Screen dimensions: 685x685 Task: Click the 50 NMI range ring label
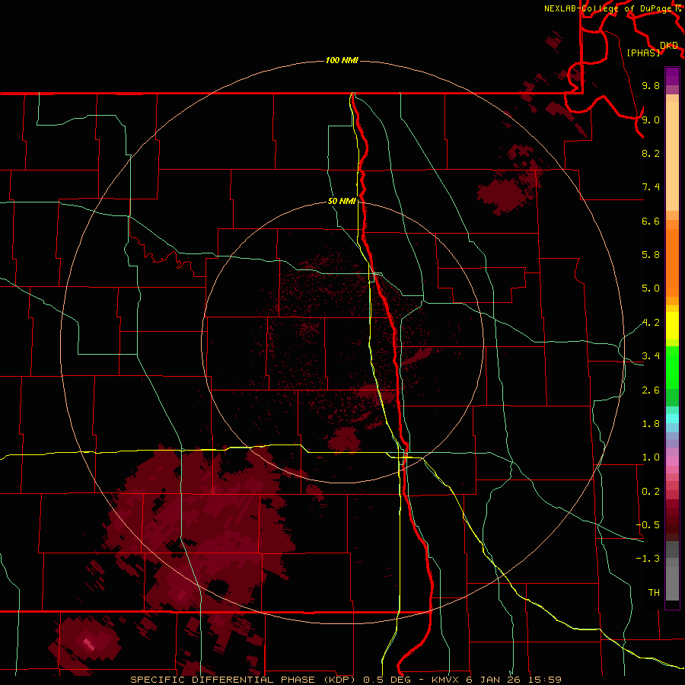tap(342, 202)
